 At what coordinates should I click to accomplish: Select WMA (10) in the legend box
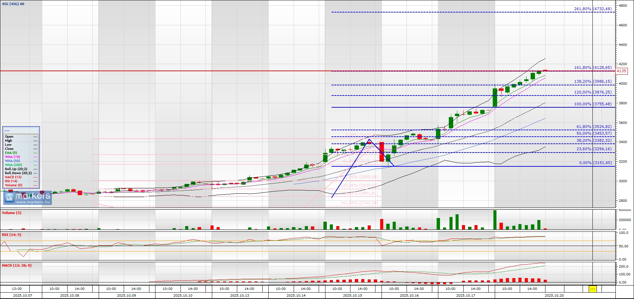13,157
